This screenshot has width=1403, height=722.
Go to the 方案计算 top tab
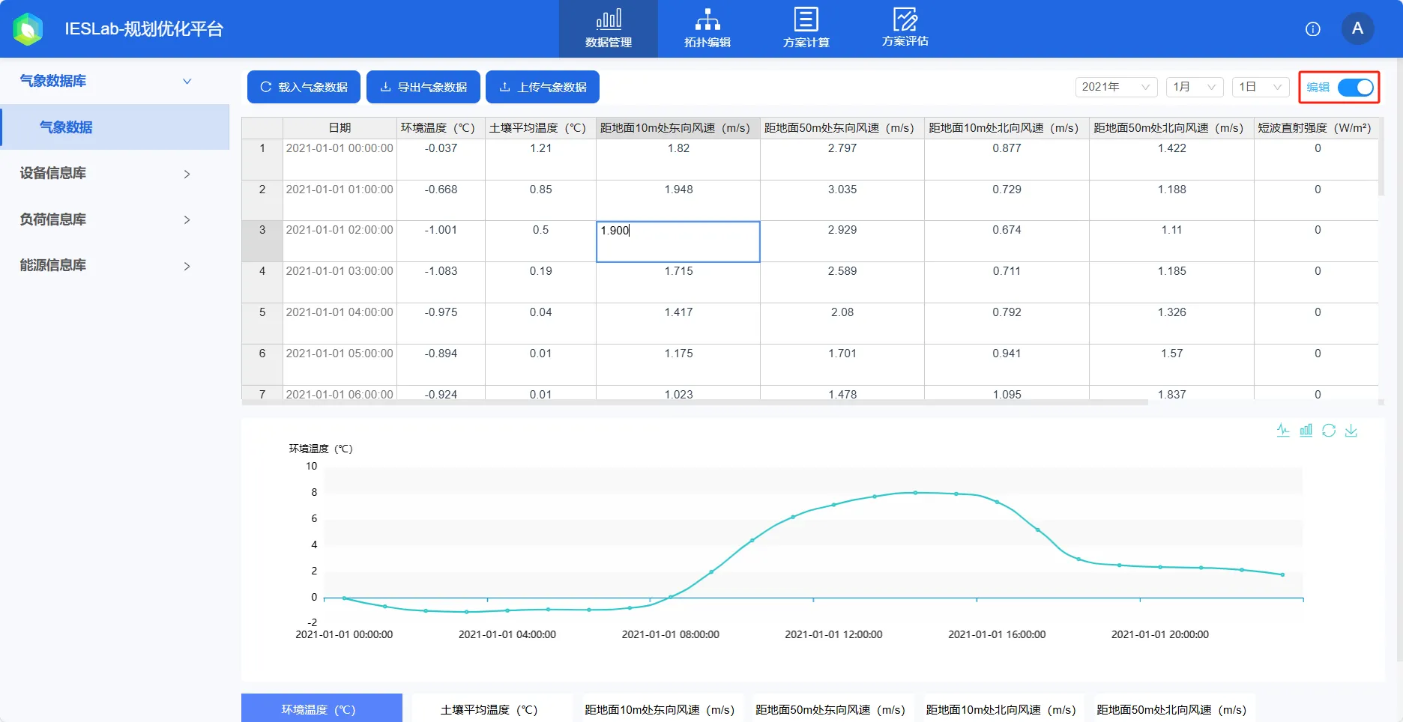tap(806, 29)
